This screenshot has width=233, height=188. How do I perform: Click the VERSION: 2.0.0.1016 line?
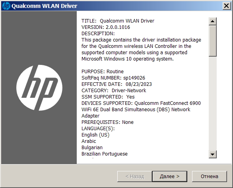click(106, 27)
